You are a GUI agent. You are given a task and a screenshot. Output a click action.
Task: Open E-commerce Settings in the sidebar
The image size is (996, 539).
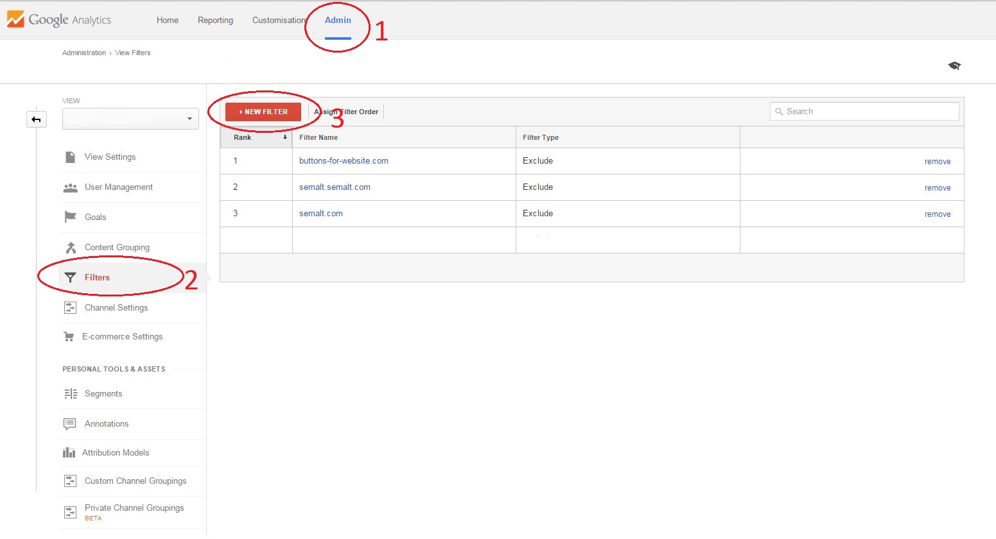point(123,337)
